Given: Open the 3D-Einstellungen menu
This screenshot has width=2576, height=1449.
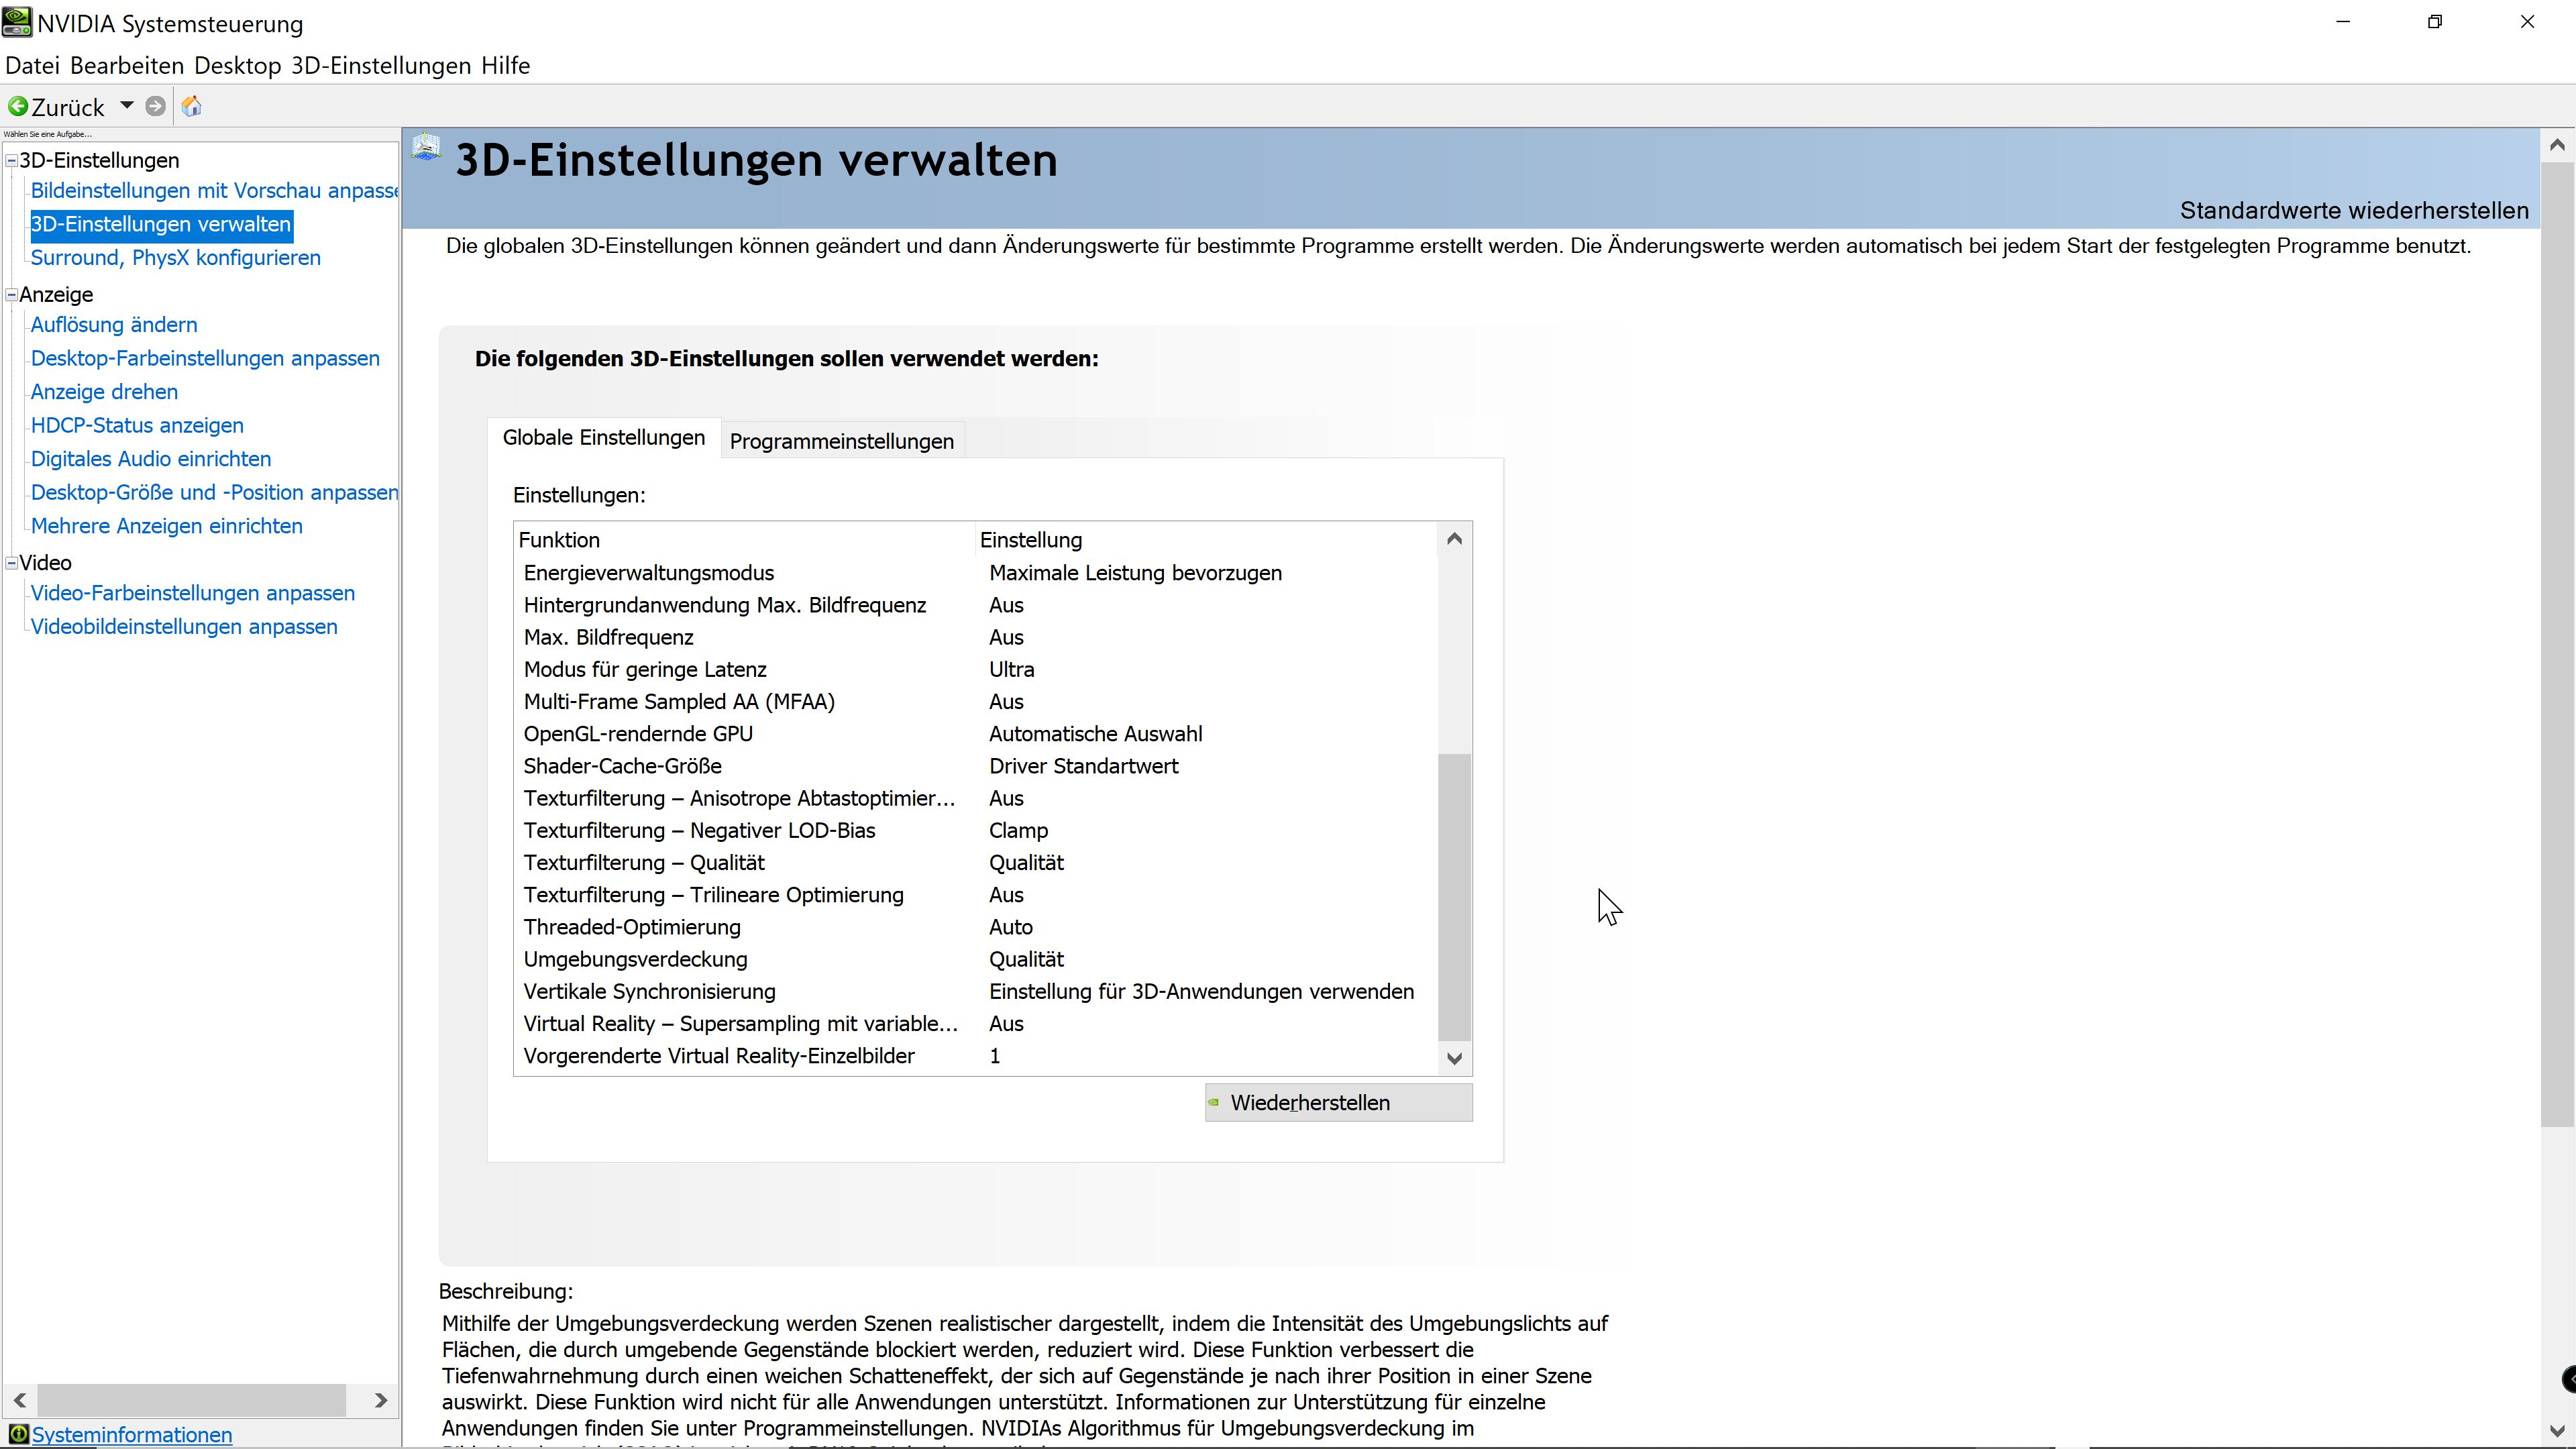Looking at the screenshot, I should [x=380, y=66].
